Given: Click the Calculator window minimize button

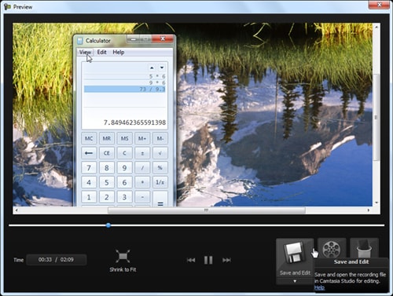Looking at the screenshot, I should tap(134, 39).
